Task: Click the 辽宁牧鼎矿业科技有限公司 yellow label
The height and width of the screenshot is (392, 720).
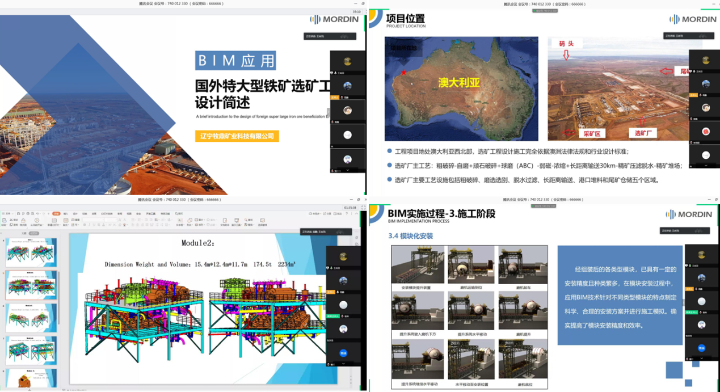Action: pos(237,136)
